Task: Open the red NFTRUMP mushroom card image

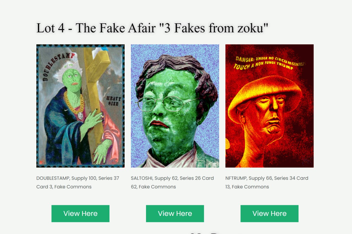Action: (269, 106)
